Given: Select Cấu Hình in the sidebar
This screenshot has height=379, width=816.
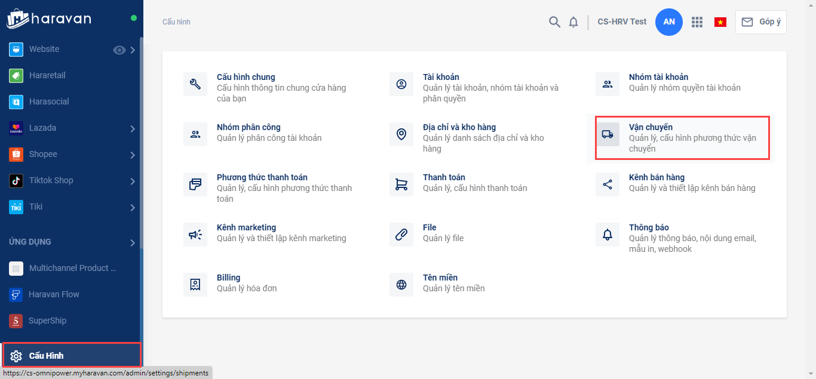Looking at the screenshot, I should click(47, 356).
